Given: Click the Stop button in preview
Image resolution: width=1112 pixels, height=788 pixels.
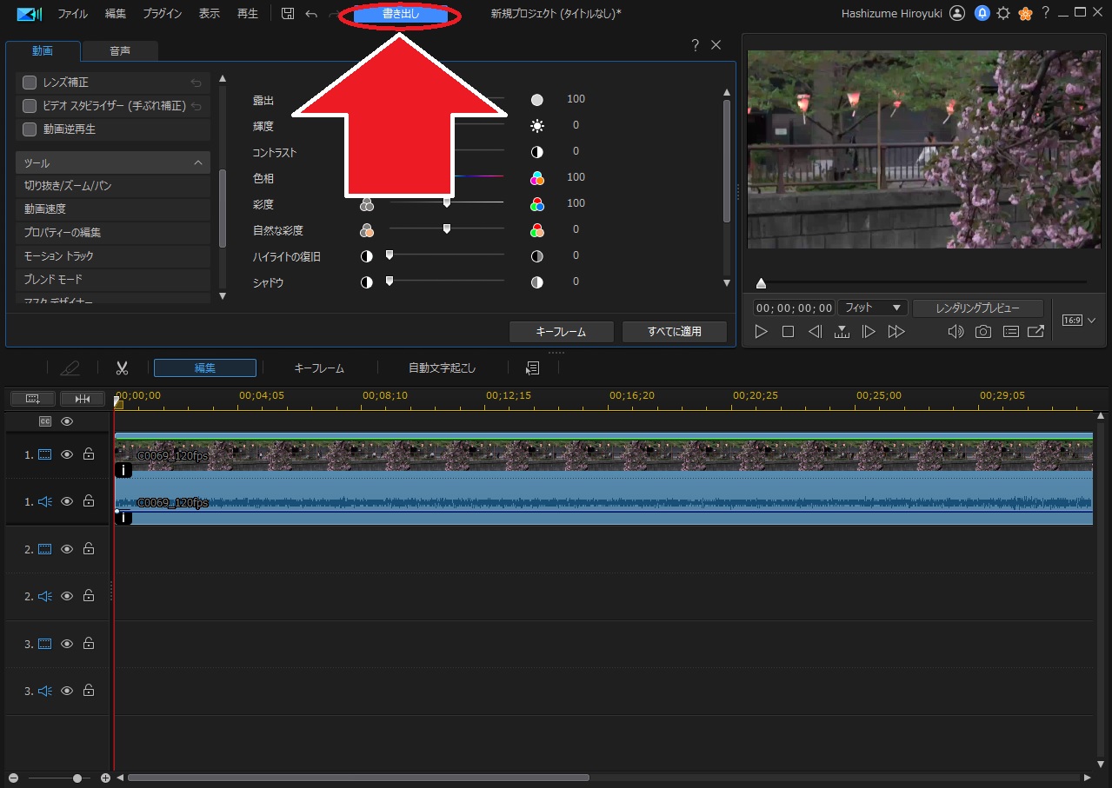Looking at the screenshot, I should pos(788,332).
